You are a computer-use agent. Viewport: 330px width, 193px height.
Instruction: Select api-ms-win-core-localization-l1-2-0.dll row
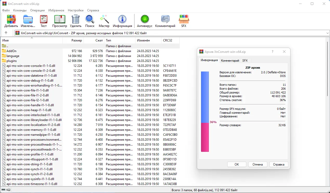point(90,125)
